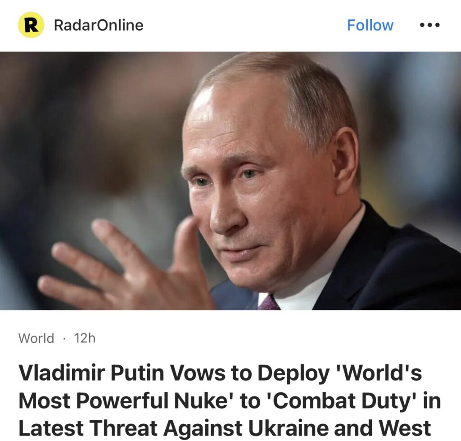Viewport: 461px width, 441px height.
Task: Open the article photo of the man gesturing
Action: coord(230,181)
